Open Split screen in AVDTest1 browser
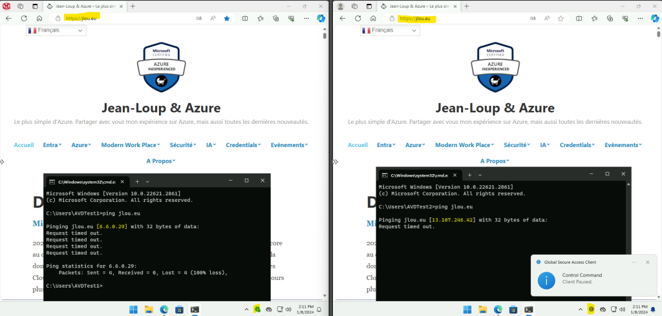Image resolution: width=662 pixels, height=316 pixels. pos(245,18)
